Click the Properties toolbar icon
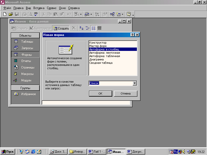The height and width of the screenshot is (155, 207). click(105, 14)
